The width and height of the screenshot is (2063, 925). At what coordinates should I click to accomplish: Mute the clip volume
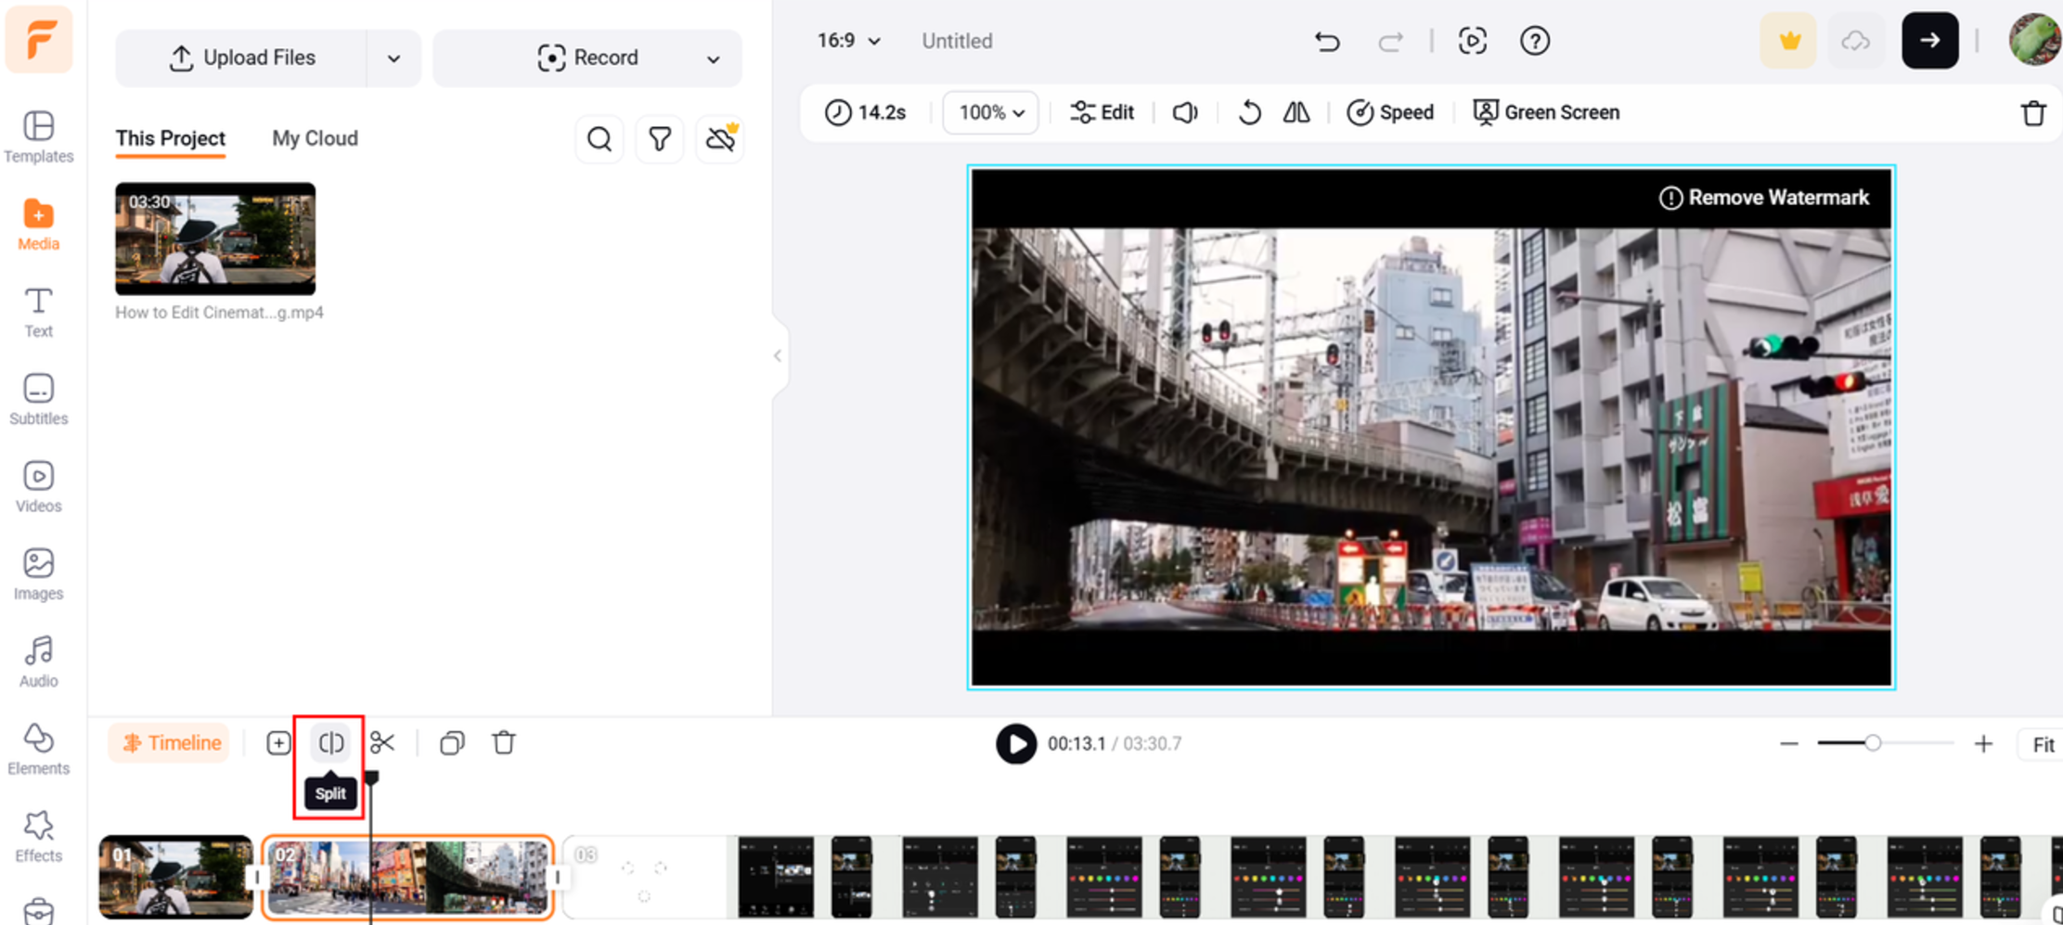pyautogui.click(x=1184, y=112)
